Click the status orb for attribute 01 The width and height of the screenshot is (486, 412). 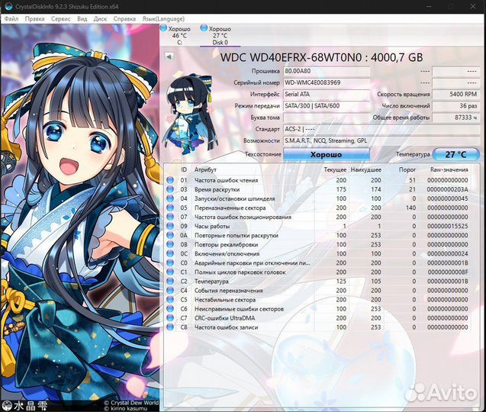point(170,180)
